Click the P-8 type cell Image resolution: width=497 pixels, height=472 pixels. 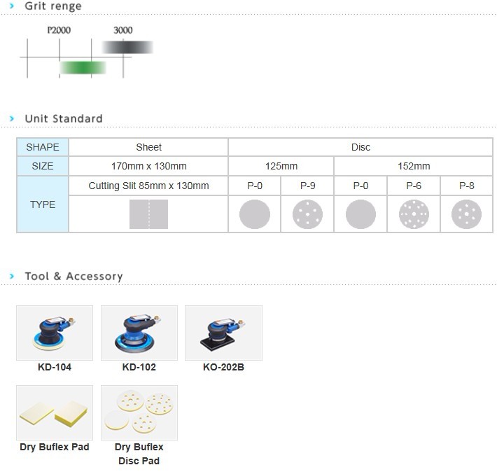pyautogui.click(x=467, y=186)
